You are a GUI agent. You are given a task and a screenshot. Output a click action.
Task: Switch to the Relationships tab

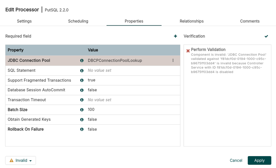(x=191, y=21)
